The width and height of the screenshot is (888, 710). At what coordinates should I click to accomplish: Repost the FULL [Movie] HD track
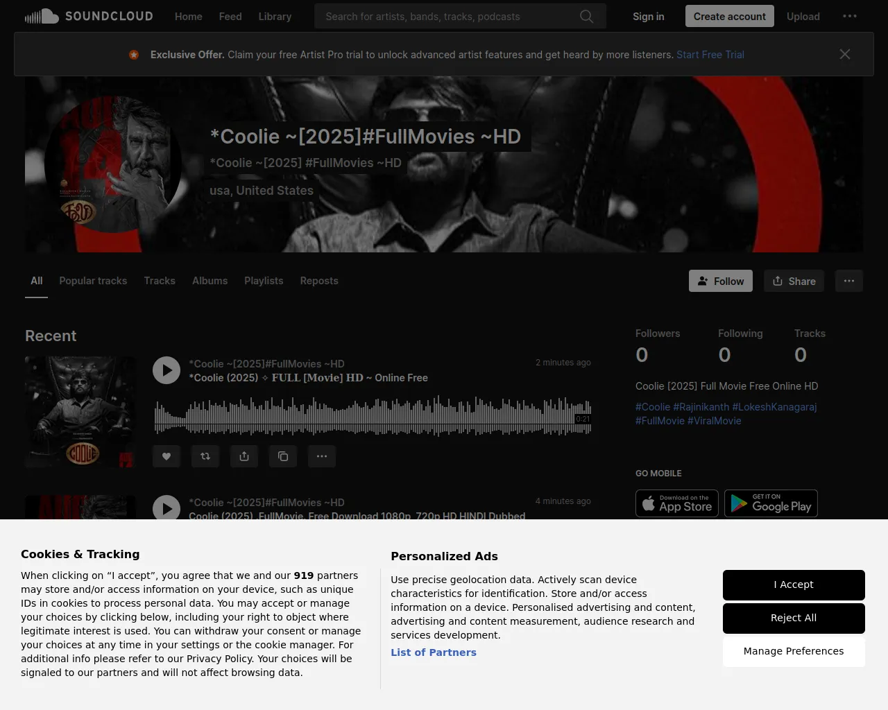[x=205, y=456]
